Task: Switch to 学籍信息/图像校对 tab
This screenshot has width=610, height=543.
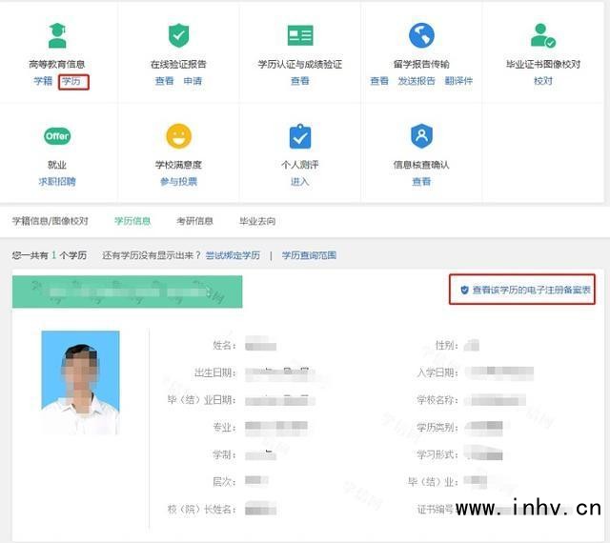Action: (x=51, y=221)
